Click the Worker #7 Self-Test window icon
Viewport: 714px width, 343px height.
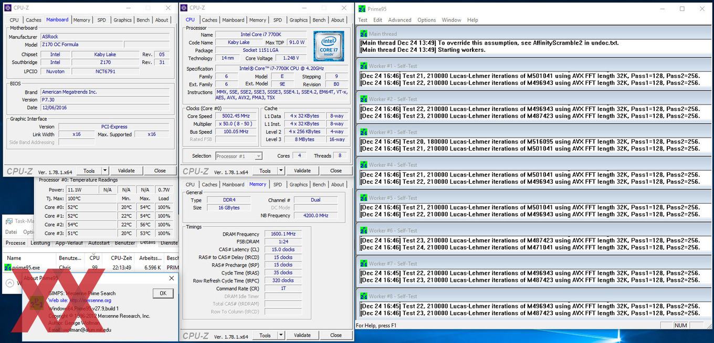click(x=363, y=263)
